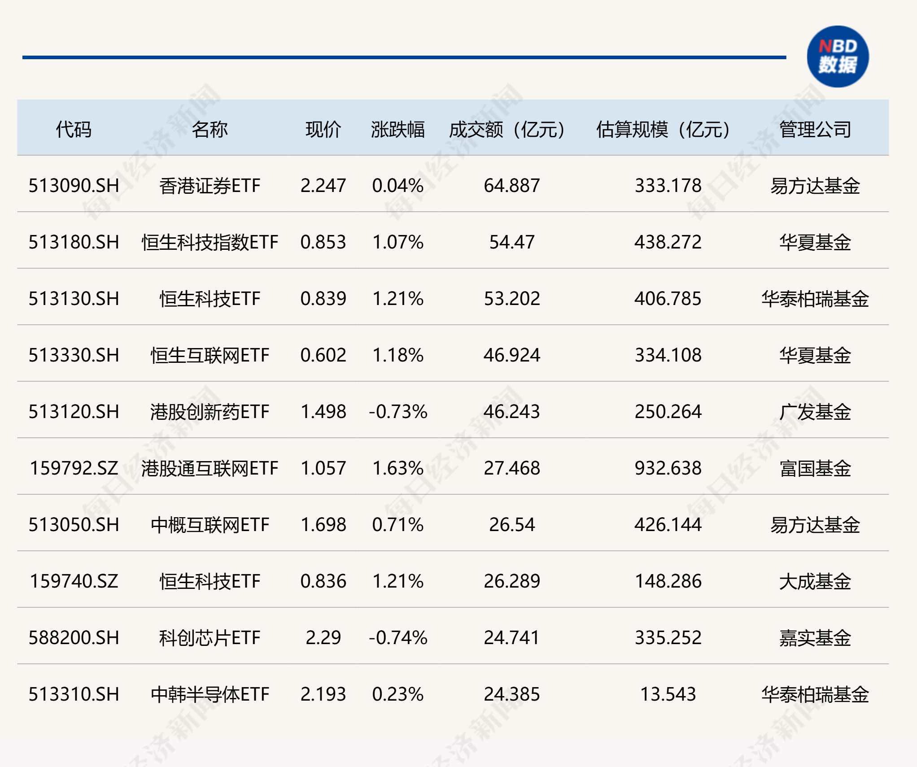Select the 香港证券ETF name cell
The height and width of the screenshot is (767, 917).
tap(210, 186)
